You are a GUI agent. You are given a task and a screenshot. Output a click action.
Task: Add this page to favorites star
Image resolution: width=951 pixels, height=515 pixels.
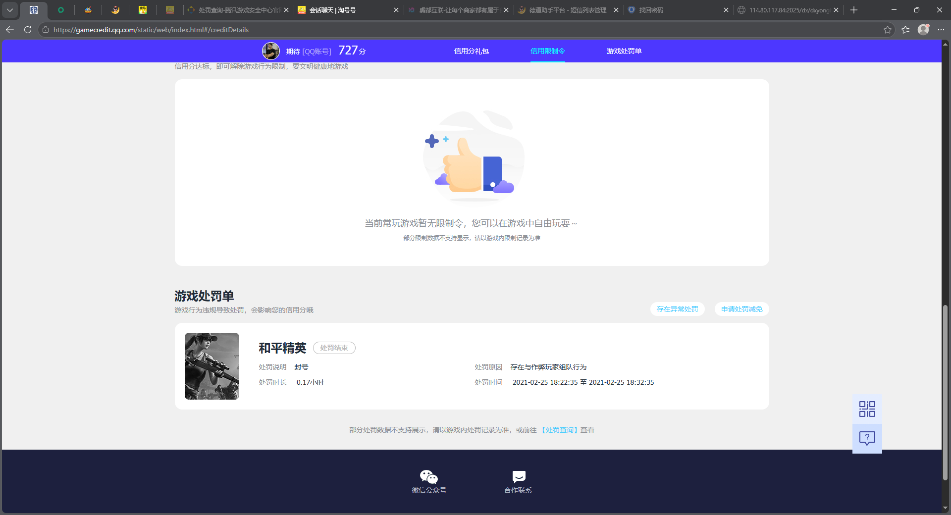(x=887, y=30)
